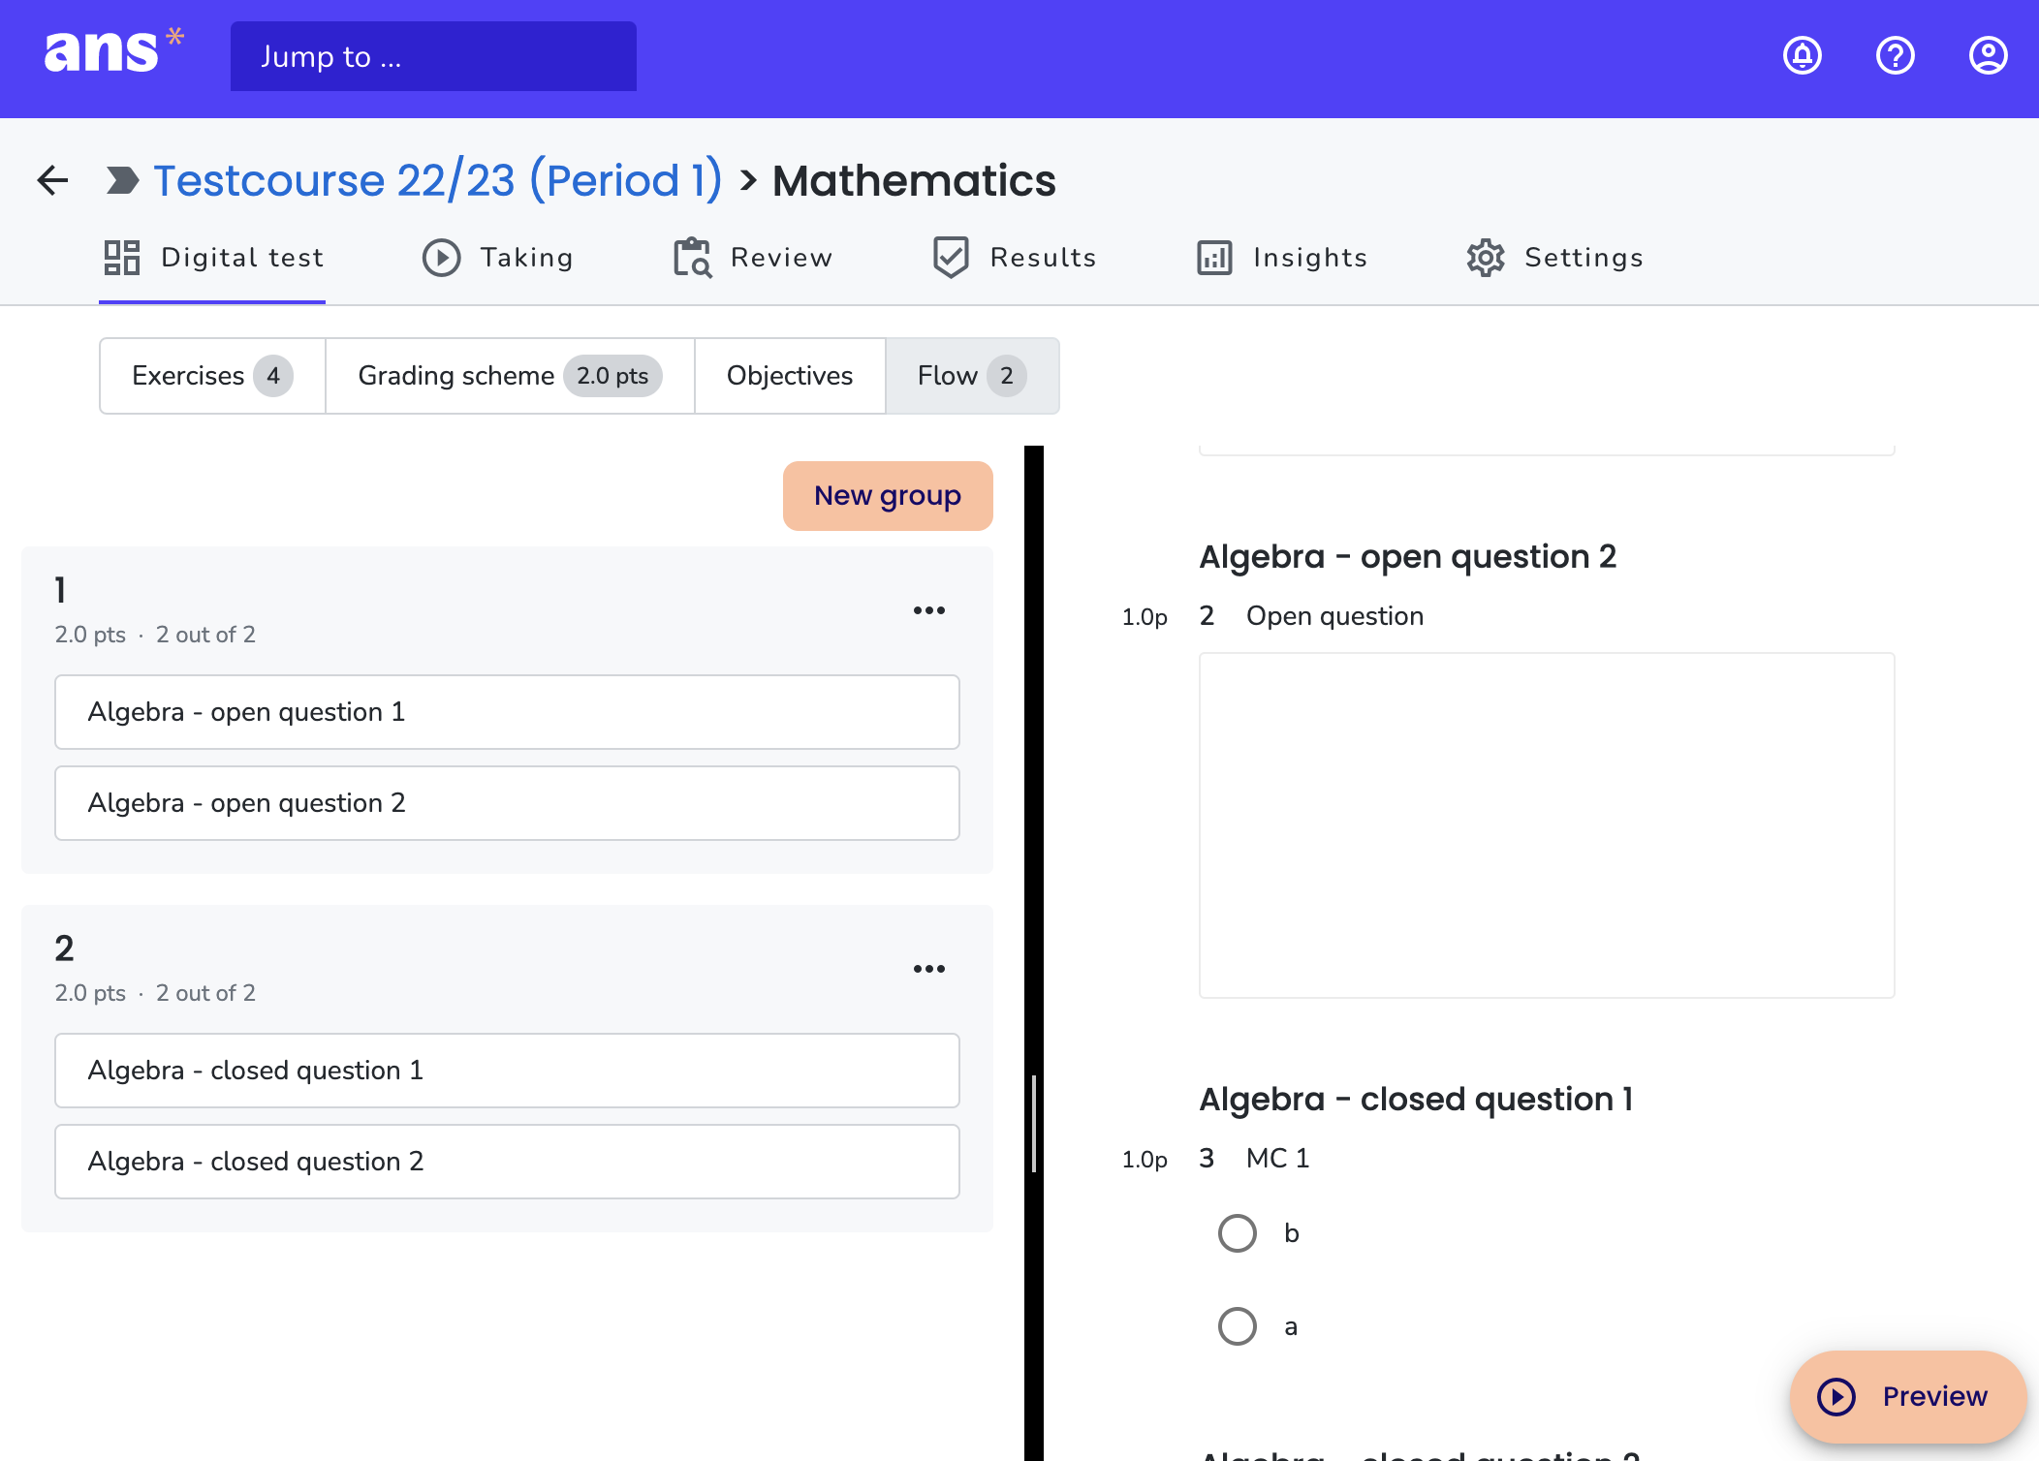Click the open question 2 answer box
The width and height of the screenshot is (2039, 1461).
click(1547, 825)
